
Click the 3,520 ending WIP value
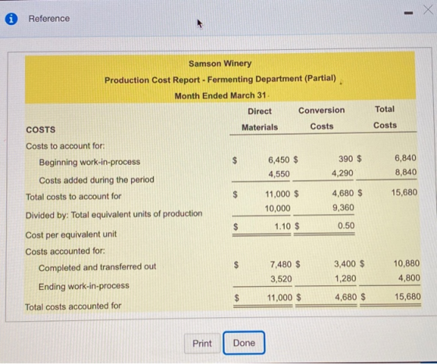[x=281, y=279]
